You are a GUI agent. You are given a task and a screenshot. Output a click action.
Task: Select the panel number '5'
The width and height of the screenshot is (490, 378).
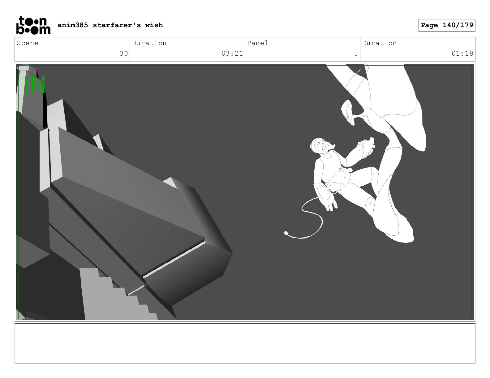pos(356,53)
